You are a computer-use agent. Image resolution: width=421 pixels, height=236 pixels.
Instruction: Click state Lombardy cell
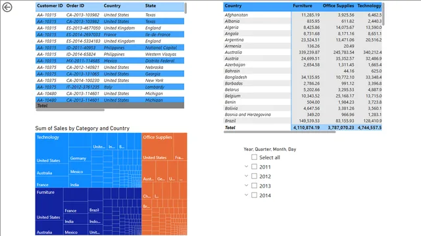click(155, 87)
